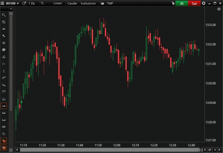223x153 pixels.
Task: Click the horizontal chart scrollbar thumb
Action: click(x=110, y=150)
